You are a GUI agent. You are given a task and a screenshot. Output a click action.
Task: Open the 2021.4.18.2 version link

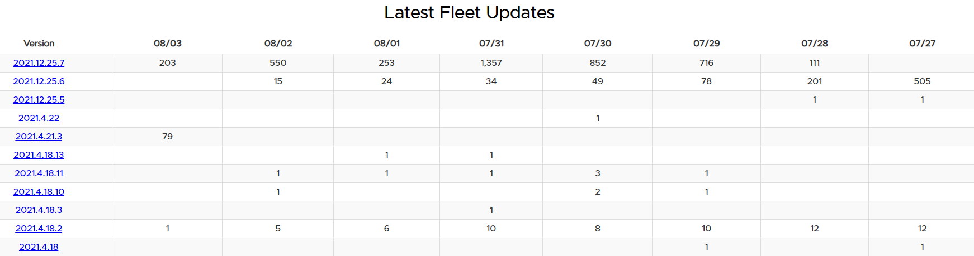click(39, 229)
